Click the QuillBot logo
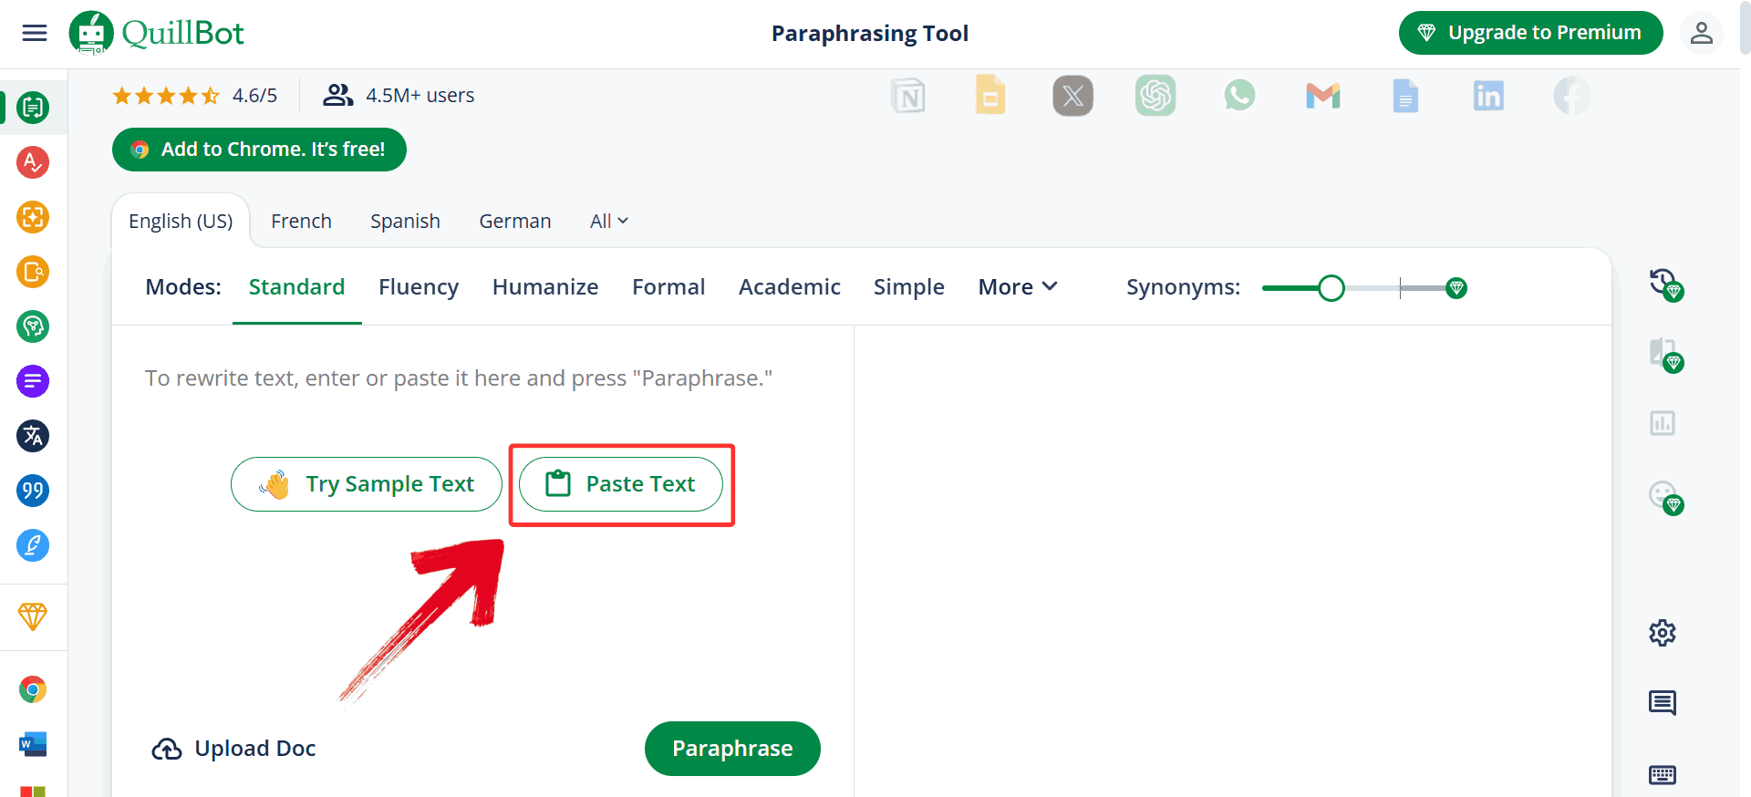The width and height of the screenshot is (1751, 797). tap(157, 34)
